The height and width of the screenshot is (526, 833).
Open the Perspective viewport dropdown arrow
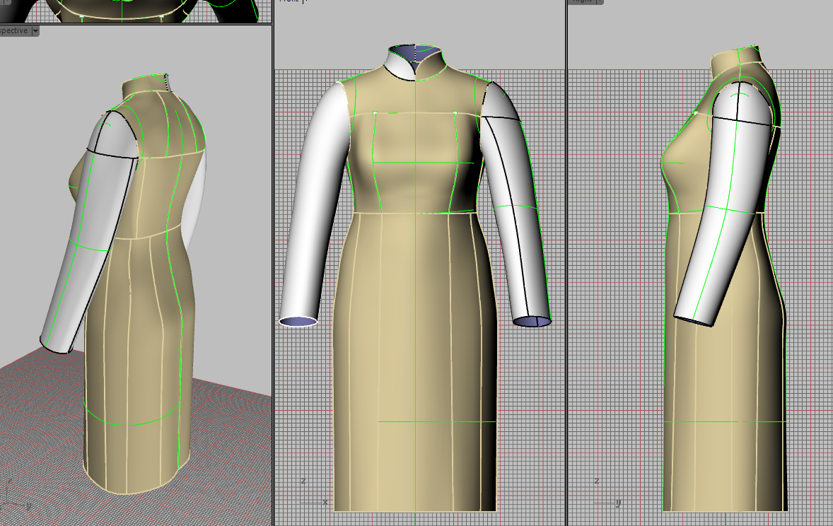pos(35,31)
